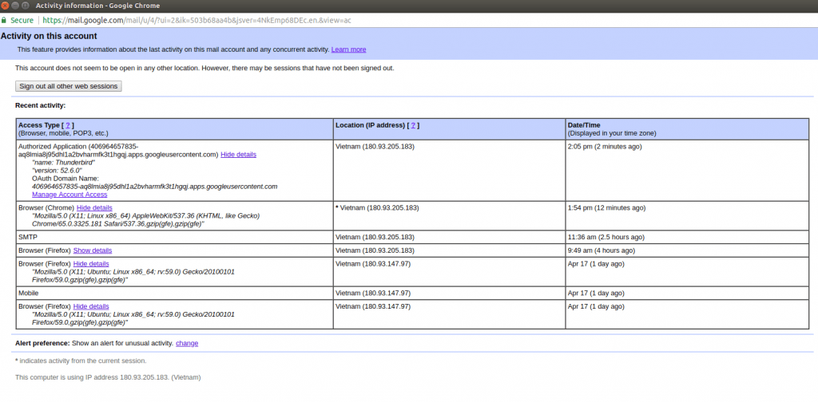Click location cell marked with asterisk (current session)
Image resolution: width=818 pixels, height=402 pixels.
tap(449, 215)
